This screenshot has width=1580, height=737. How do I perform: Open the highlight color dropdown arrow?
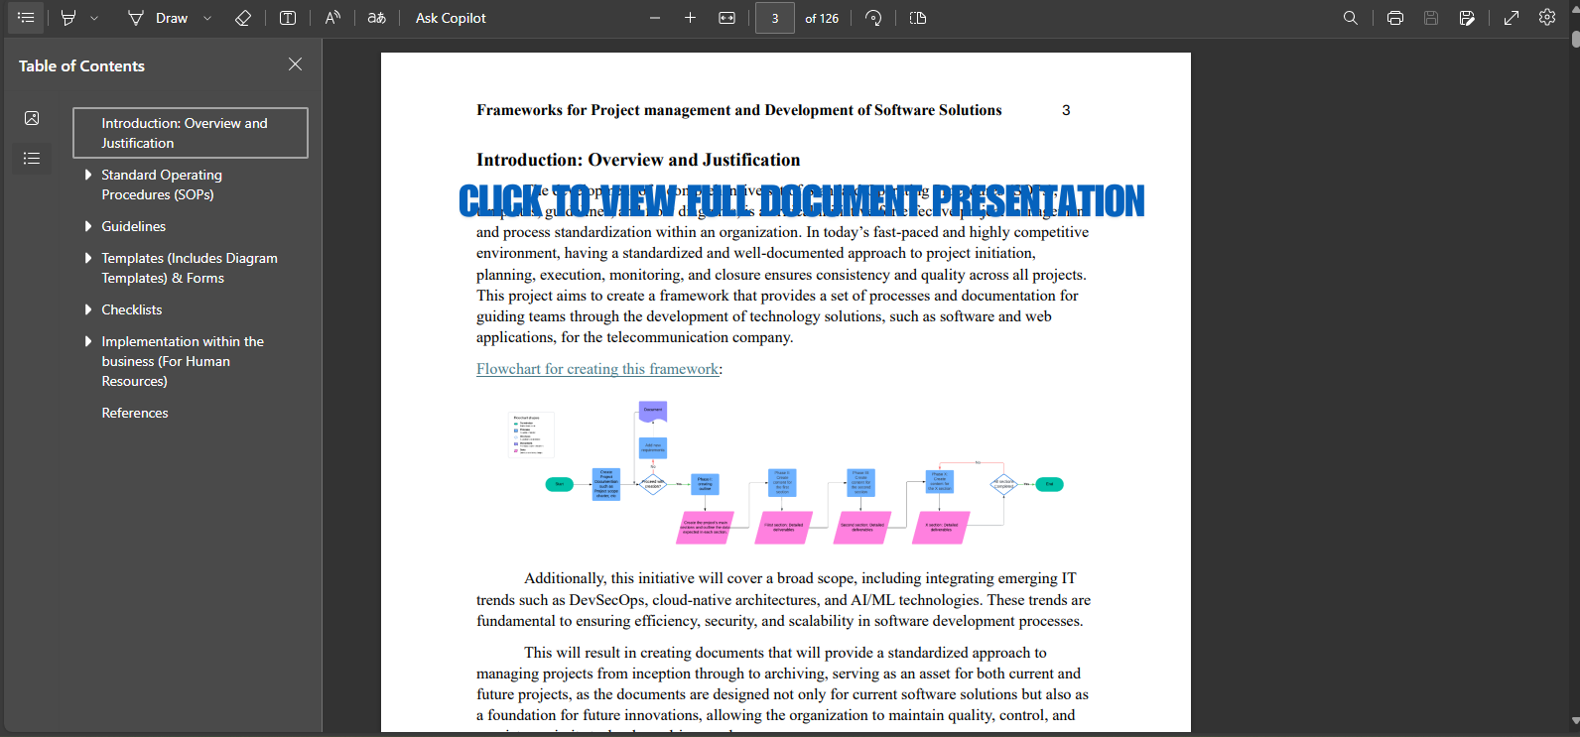coord(94,18)
